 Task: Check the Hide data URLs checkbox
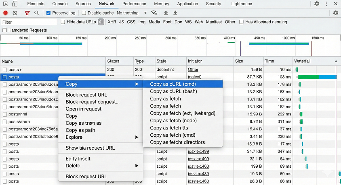tap(63, 22)
